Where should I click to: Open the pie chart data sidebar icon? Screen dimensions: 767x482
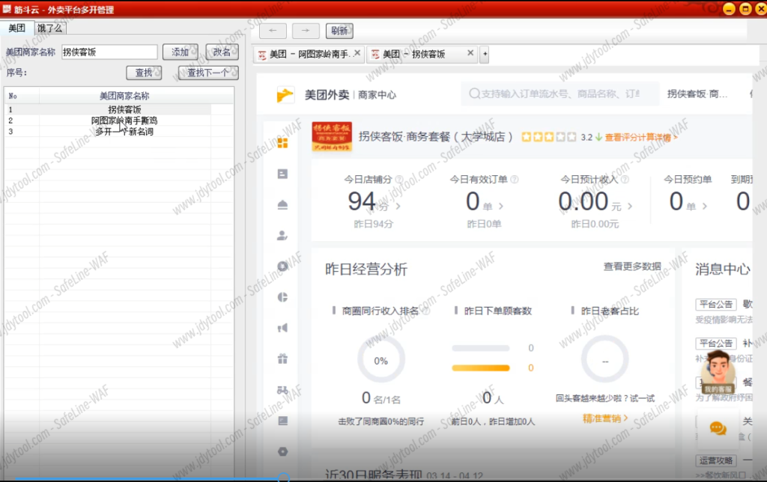282,297
